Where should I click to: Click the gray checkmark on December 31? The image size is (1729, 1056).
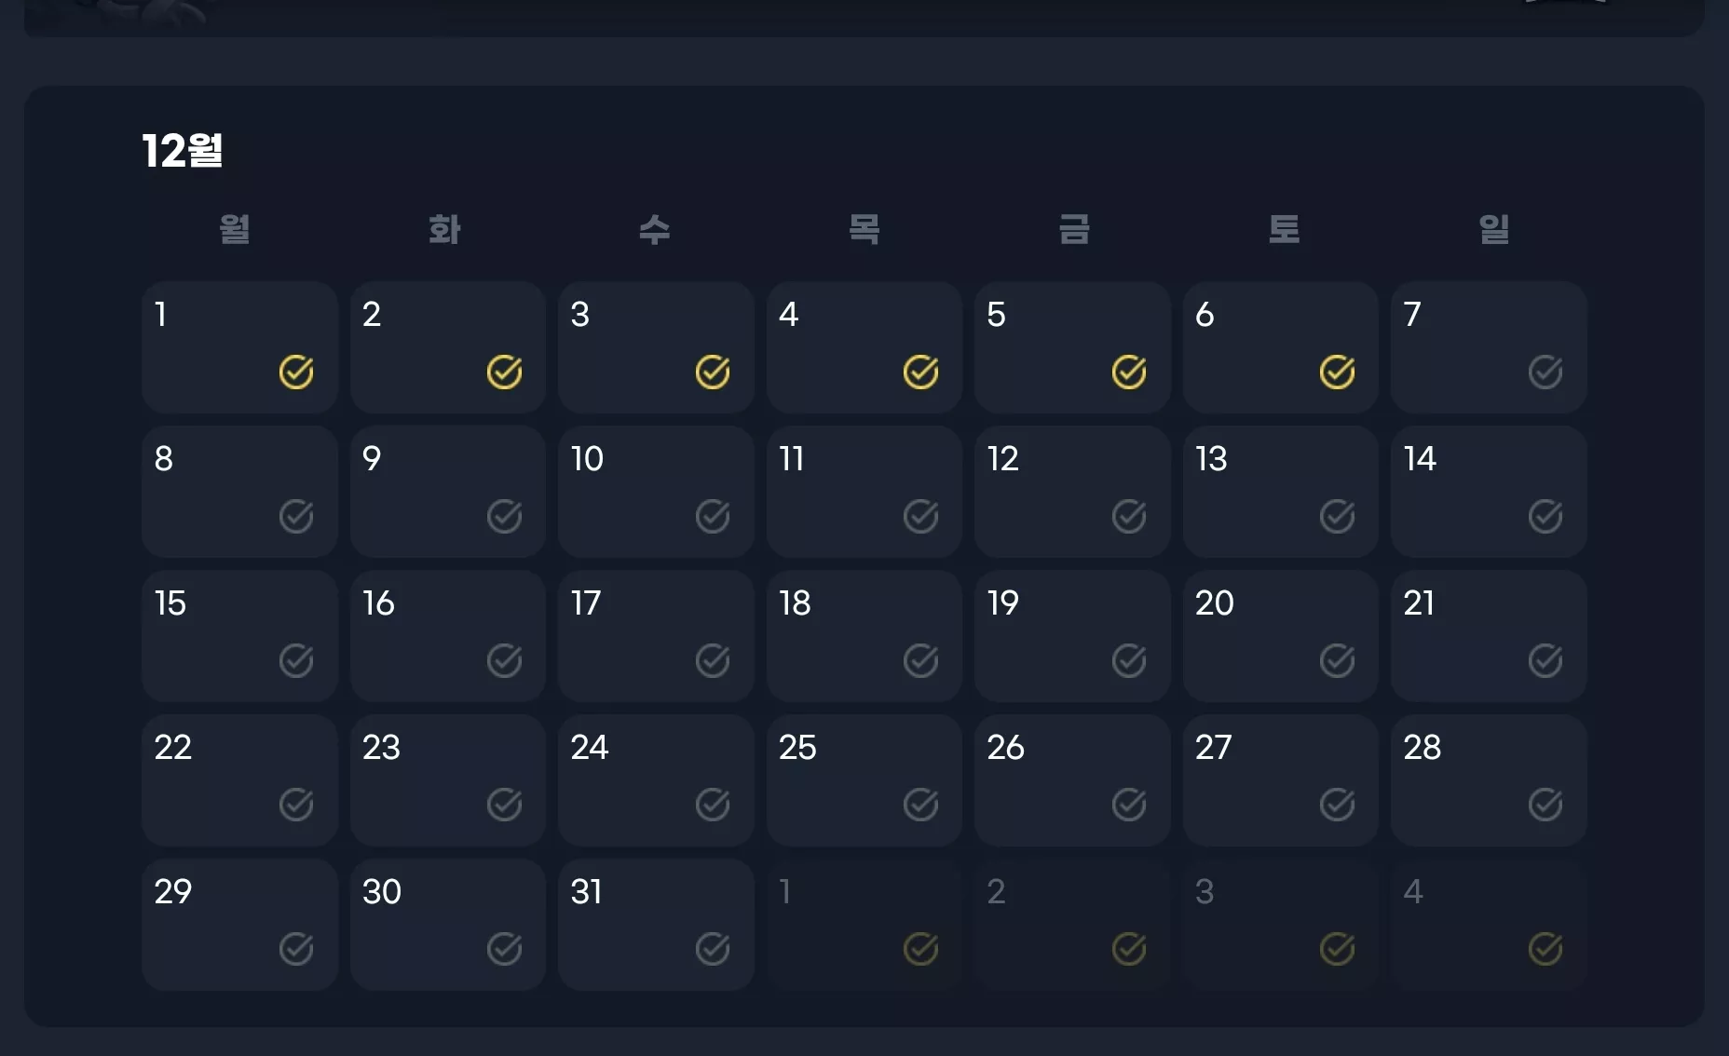click(x=713, y=949)
